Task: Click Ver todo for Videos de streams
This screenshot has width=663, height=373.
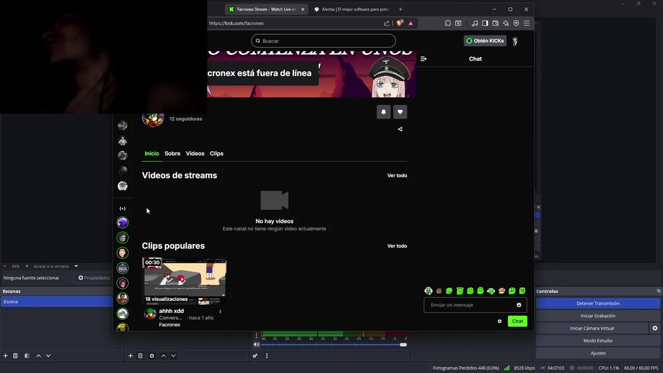Action: point(397,176)
